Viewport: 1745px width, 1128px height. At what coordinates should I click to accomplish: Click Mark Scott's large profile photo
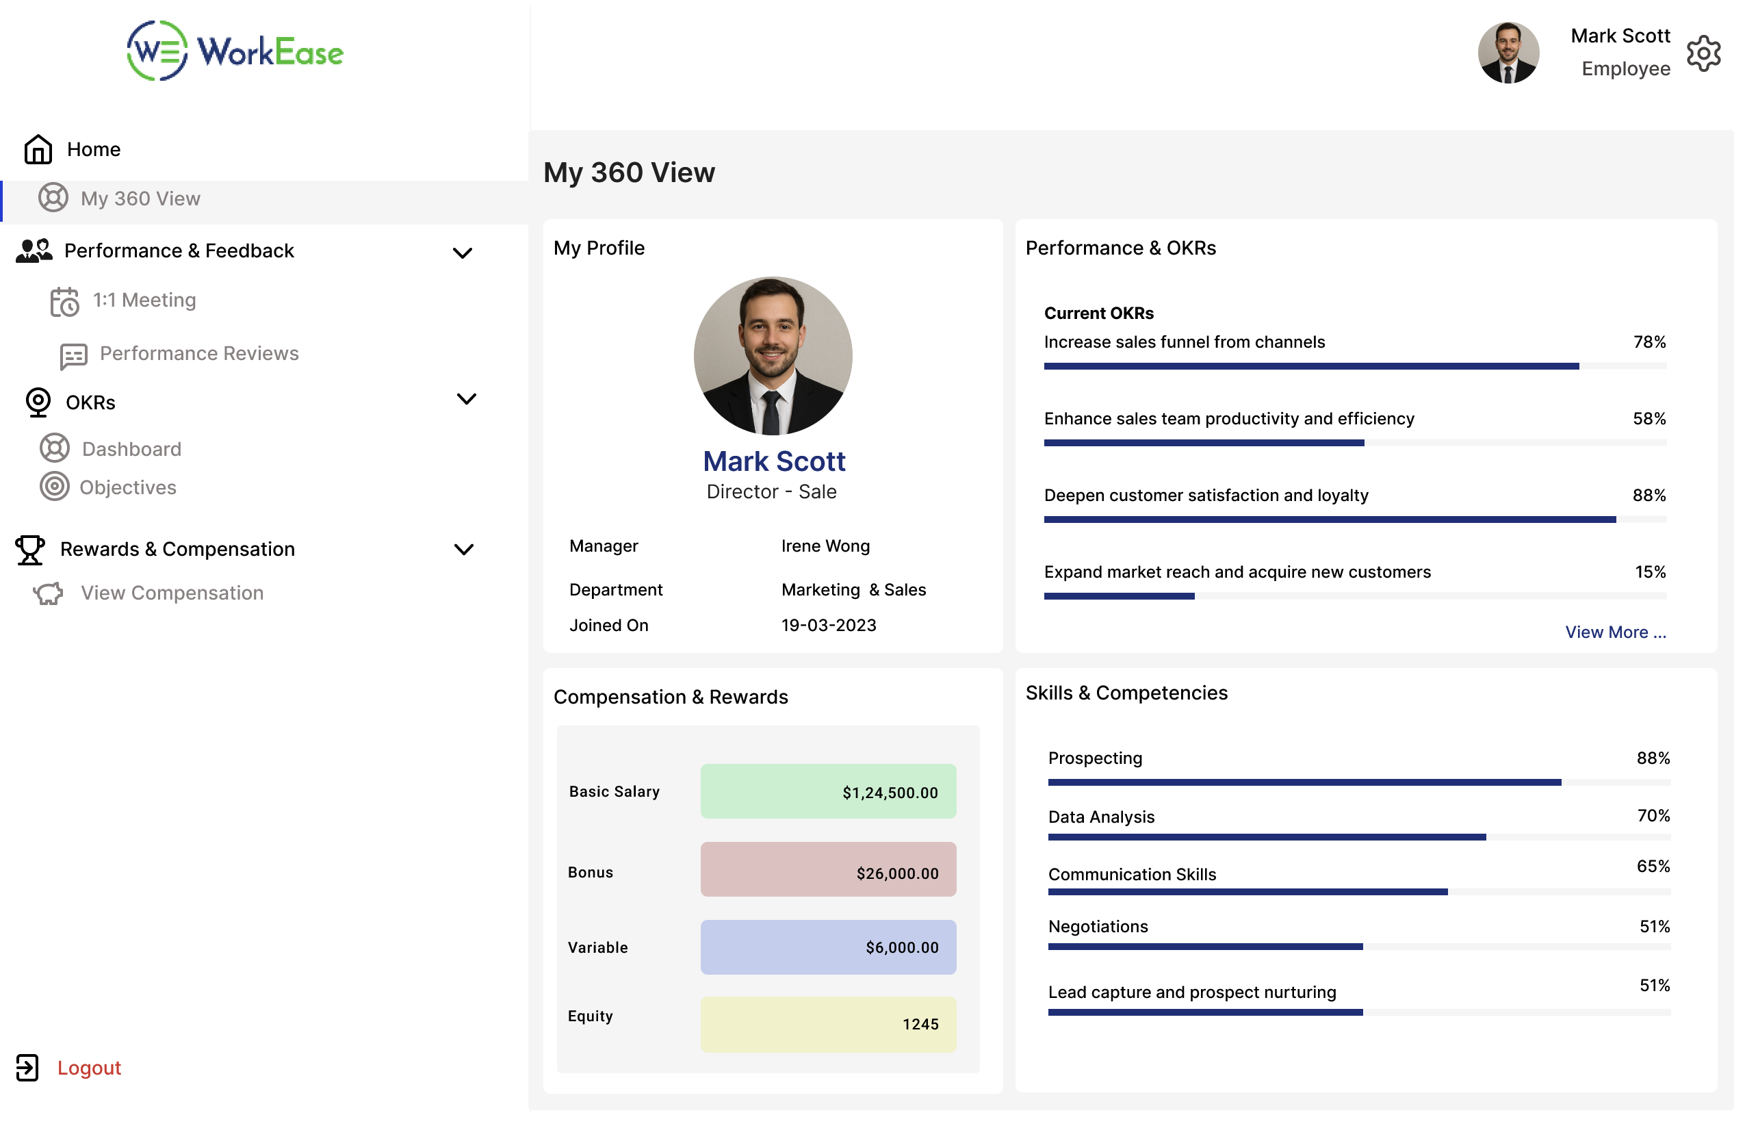pos(773,356)
